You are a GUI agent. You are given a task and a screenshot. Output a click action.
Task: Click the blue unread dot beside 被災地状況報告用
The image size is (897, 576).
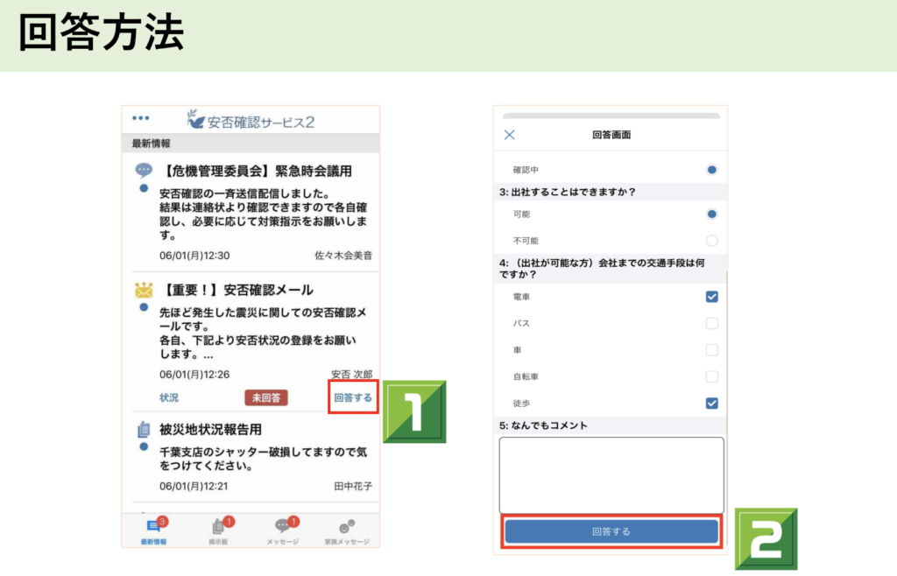[144, 446]
